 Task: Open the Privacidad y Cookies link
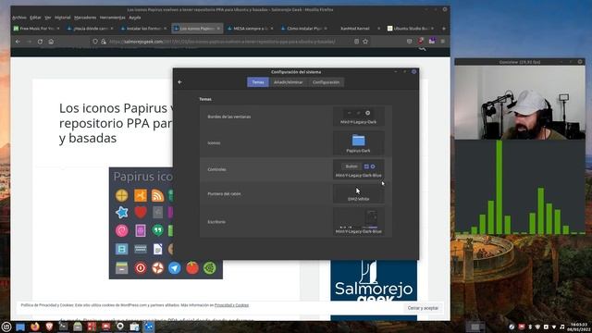[x=231, y=305]
